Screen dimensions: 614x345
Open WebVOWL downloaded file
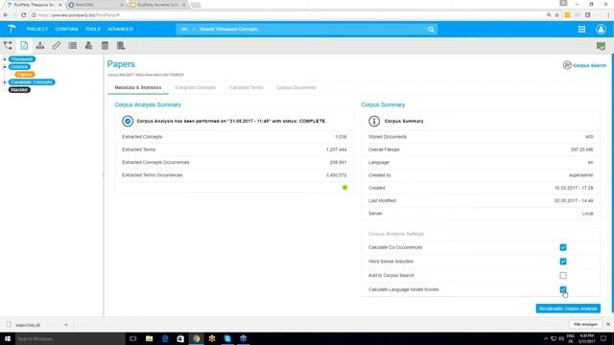pos(28,325)
